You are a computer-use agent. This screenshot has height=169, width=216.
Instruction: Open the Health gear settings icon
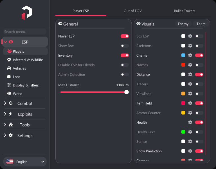pyautogui.click(x=190, y=122)
